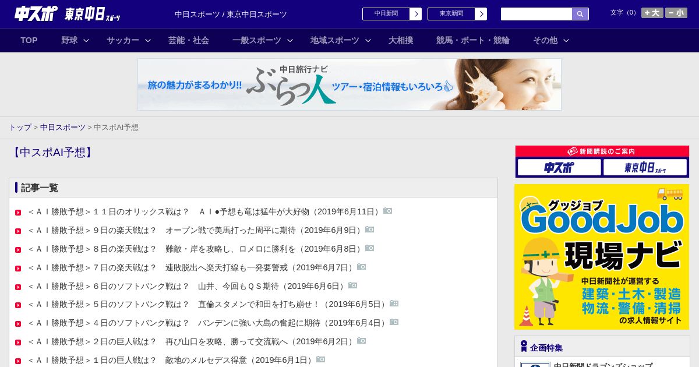Follow the トップ breadcrumb link
Screen dimensions: 699x367
(20, 127)
